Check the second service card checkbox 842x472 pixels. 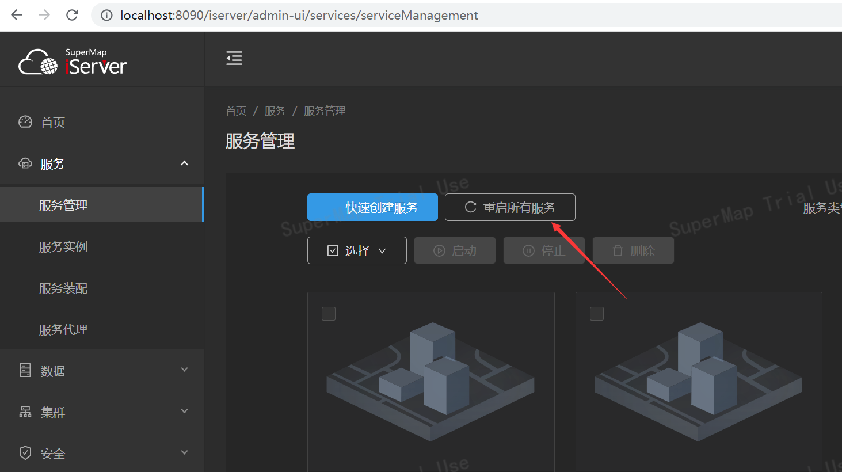coord(597,314)
